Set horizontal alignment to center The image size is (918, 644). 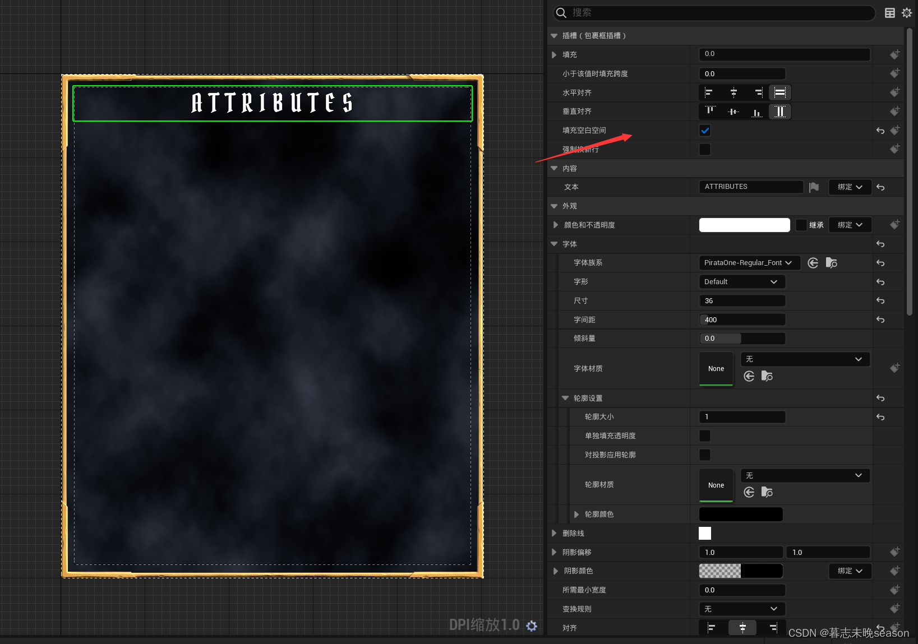point(734,92)
